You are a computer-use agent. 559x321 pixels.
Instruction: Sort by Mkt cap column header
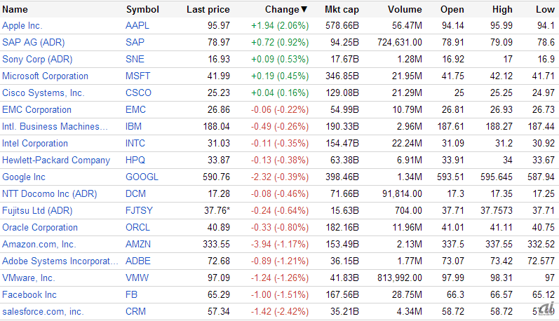342,10
